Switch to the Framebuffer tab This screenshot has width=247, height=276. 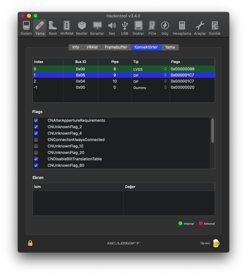click(x=116, y=47)
